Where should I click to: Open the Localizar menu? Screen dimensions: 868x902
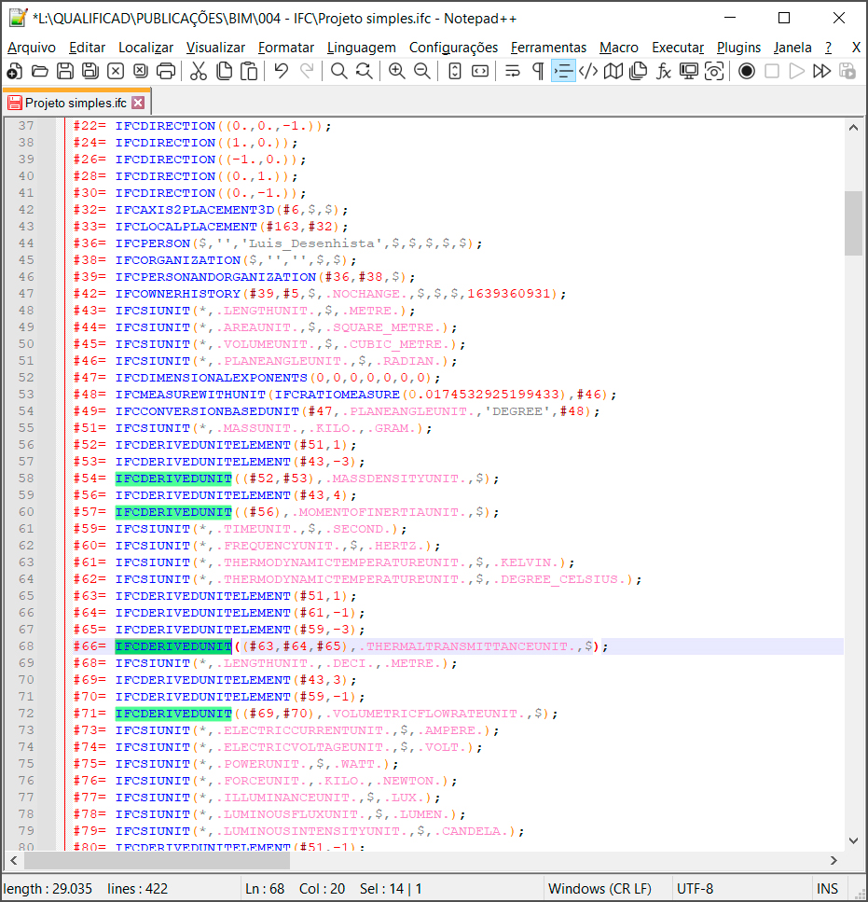(146, 48)
